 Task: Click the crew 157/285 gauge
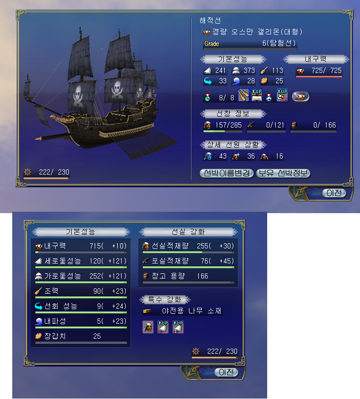tap(223, 126)
